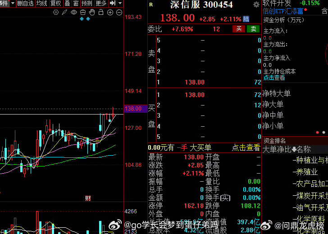This screenshot has height=234, width=328.
Task: Open the toolbox icon above chart
Action: [83, 12]
